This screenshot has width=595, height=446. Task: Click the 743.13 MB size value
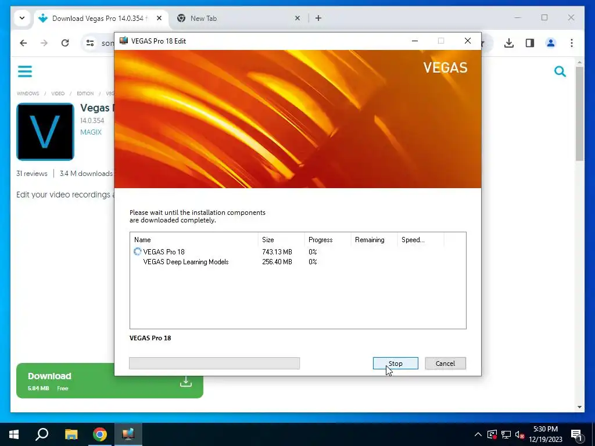point(277,252)
